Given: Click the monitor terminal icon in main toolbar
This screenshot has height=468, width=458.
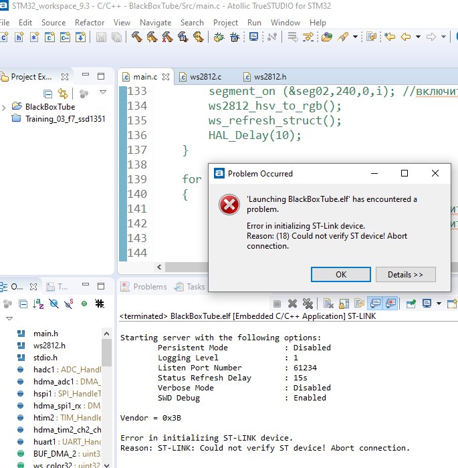Looking at the screenshot, I should coord(253,37).
